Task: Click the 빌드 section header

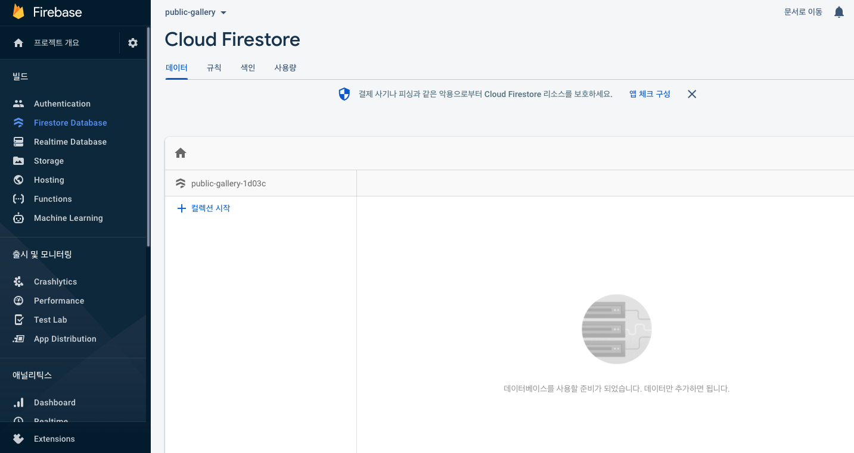Action: (20, 76)
